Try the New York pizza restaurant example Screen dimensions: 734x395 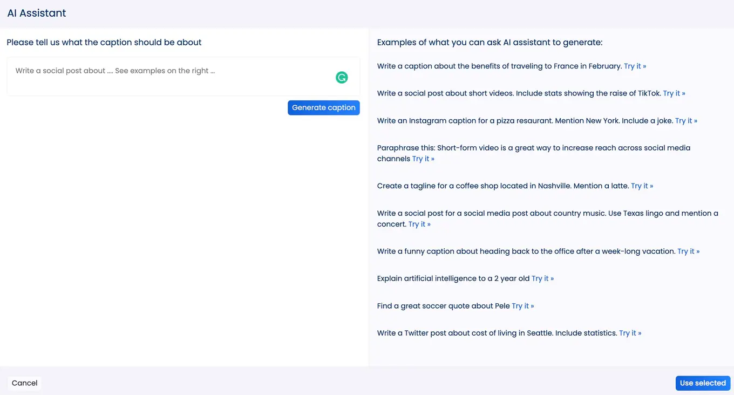tap(686, 120)
